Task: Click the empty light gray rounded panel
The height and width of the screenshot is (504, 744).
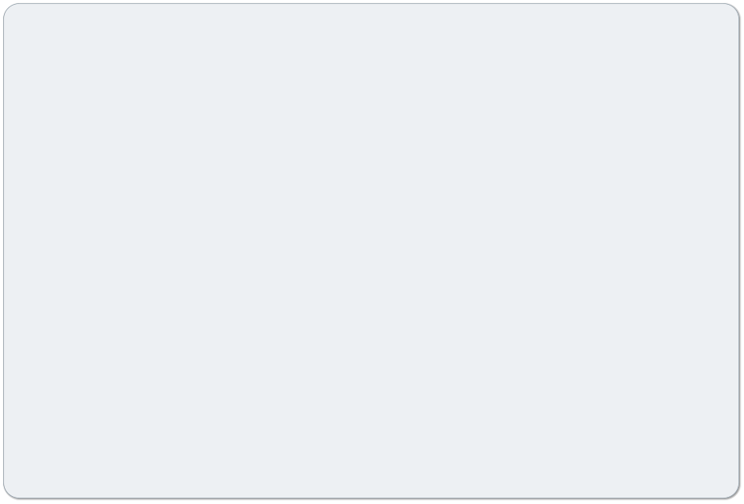Action: point(371,251)
